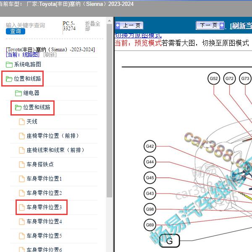Click the nested 位置和线路 open folder icon

(x=18, y=108)
